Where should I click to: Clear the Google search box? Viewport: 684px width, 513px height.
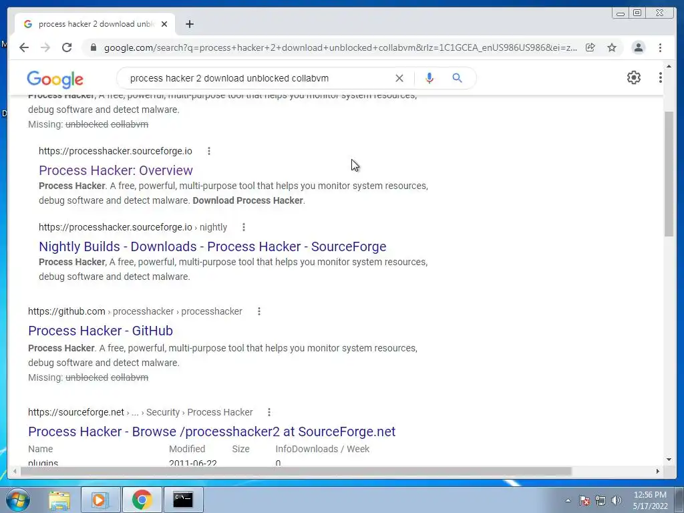click(x=399, y=78)
